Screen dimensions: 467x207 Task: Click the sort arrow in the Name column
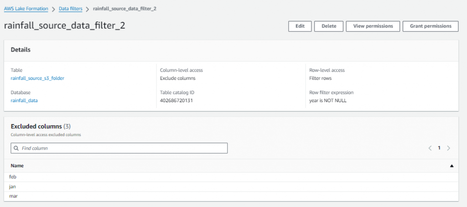452,166
